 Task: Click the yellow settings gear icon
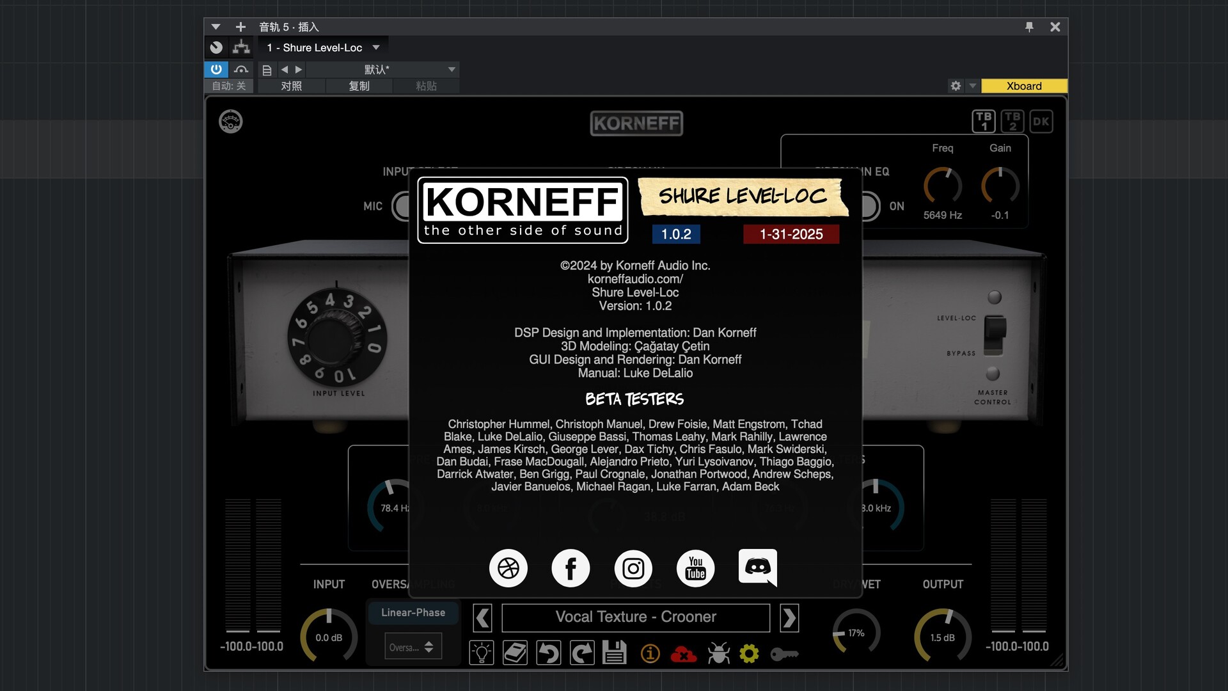click(749, 653)
